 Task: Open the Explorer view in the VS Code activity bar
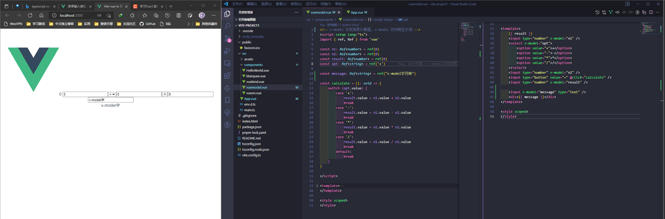[x=227, y=14]
